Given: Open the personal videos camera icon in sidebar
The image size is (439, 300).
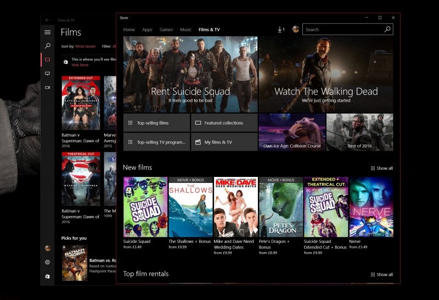Looking at the screenshot, I should (48, 87).
